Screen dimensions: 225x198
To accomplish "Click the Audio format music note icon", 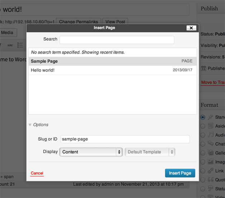I will (x=211, y=135).
